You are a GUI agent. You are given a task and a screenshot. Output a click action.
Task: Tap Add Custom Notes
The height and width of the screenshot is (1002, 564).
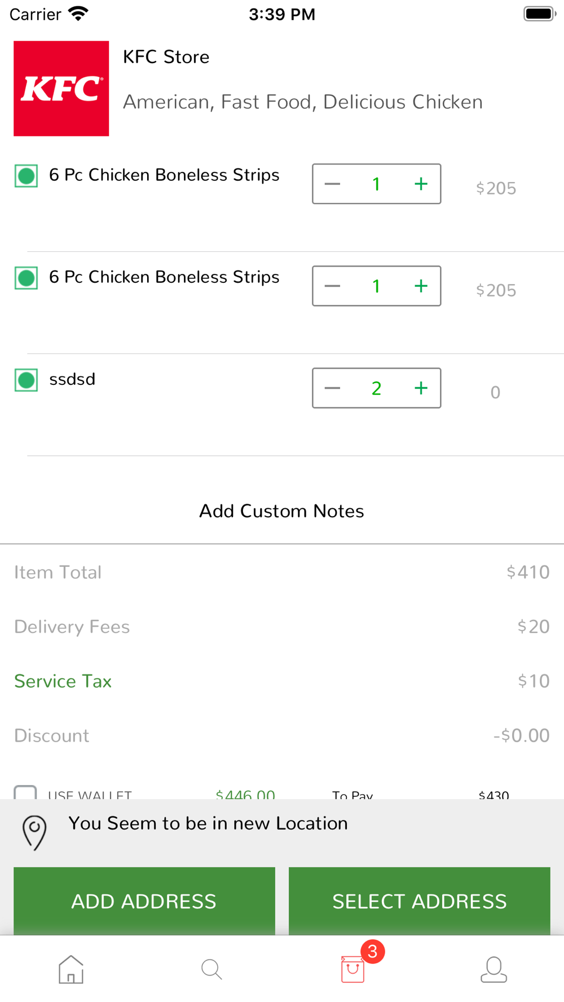pyautogui.click(x=281, y=511)
